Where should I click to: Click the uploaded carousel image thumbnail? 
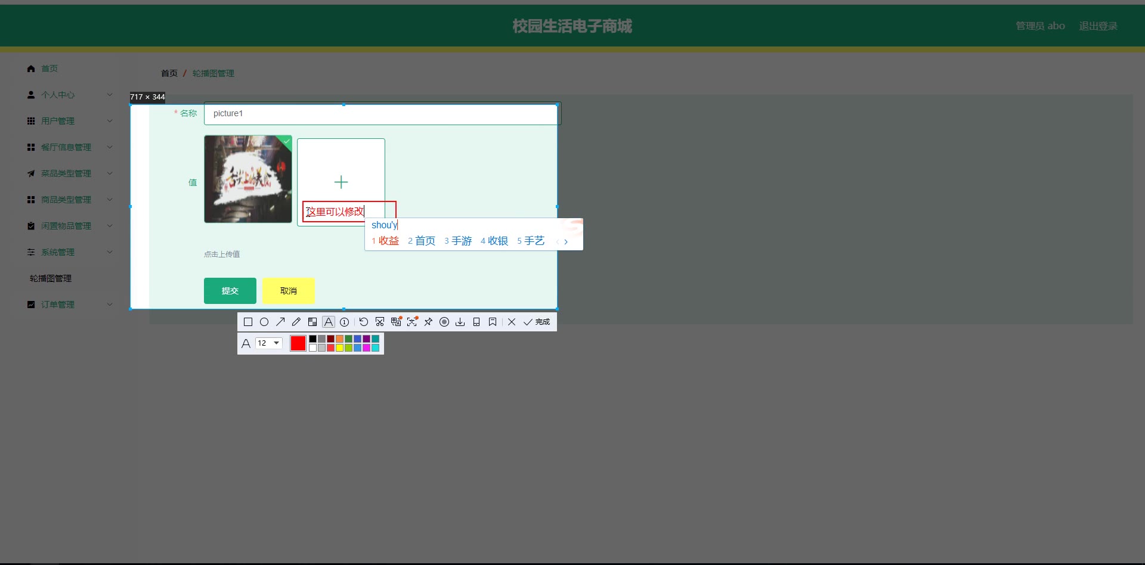(248, 179)
